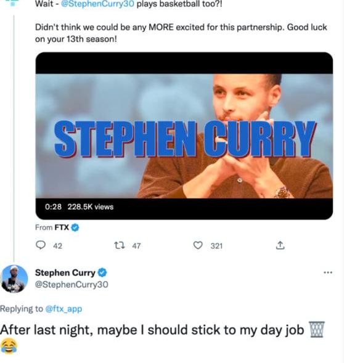
Task: Click the FTX verified badge under the video
Action: [x=75, y=227]
